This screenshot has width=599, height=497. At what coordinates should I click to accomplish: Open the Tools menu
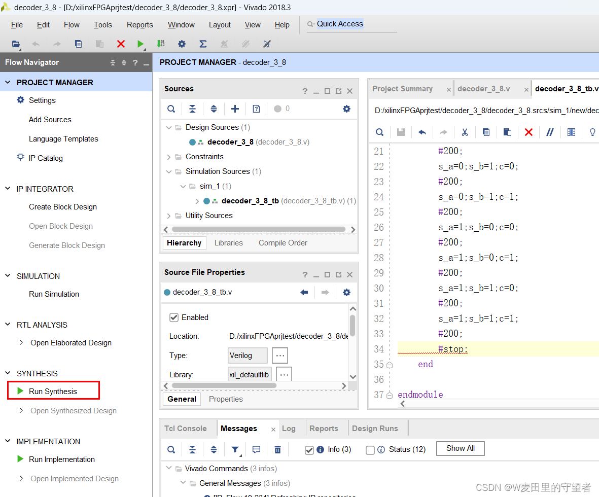click(103, 25)
